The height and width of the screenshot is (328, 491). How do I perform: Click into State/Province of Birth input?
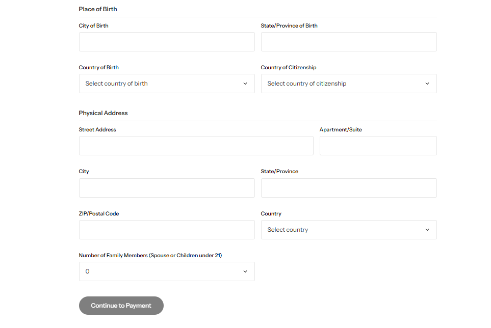click(x=348, y=42)
